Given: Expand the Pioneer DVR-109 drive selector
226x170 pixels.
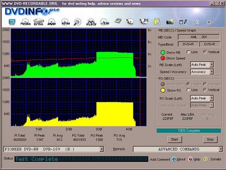Looking at the screenshot, I should pos(102,149).
